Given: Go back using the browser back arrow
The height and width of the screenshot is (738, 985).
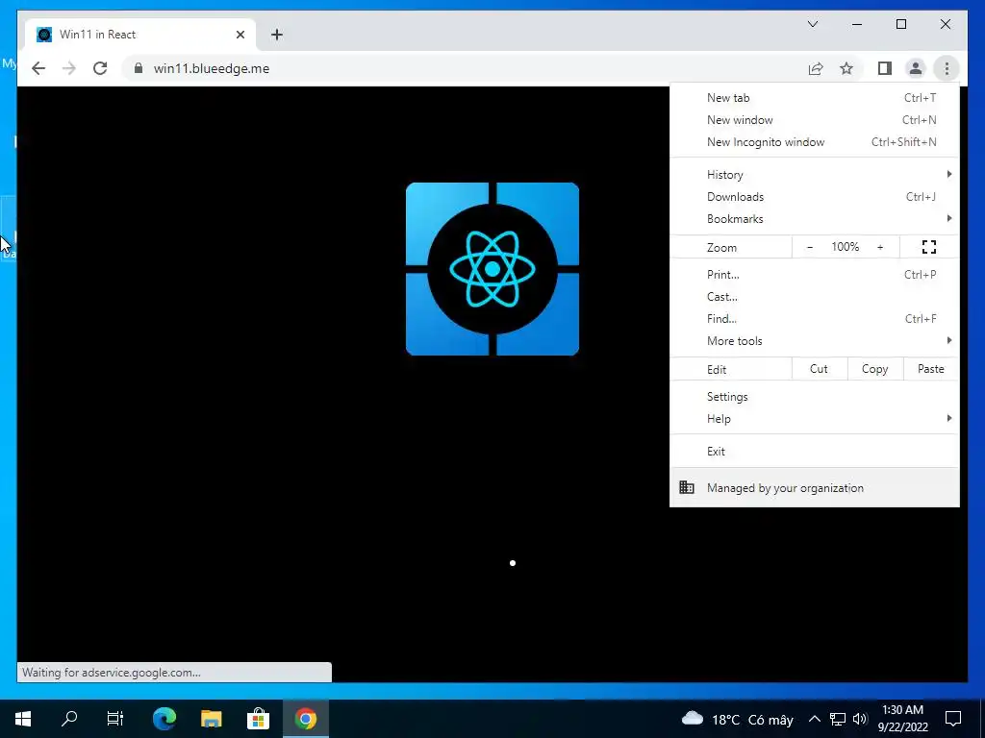Looking at the screenshot, I should 38,68.
